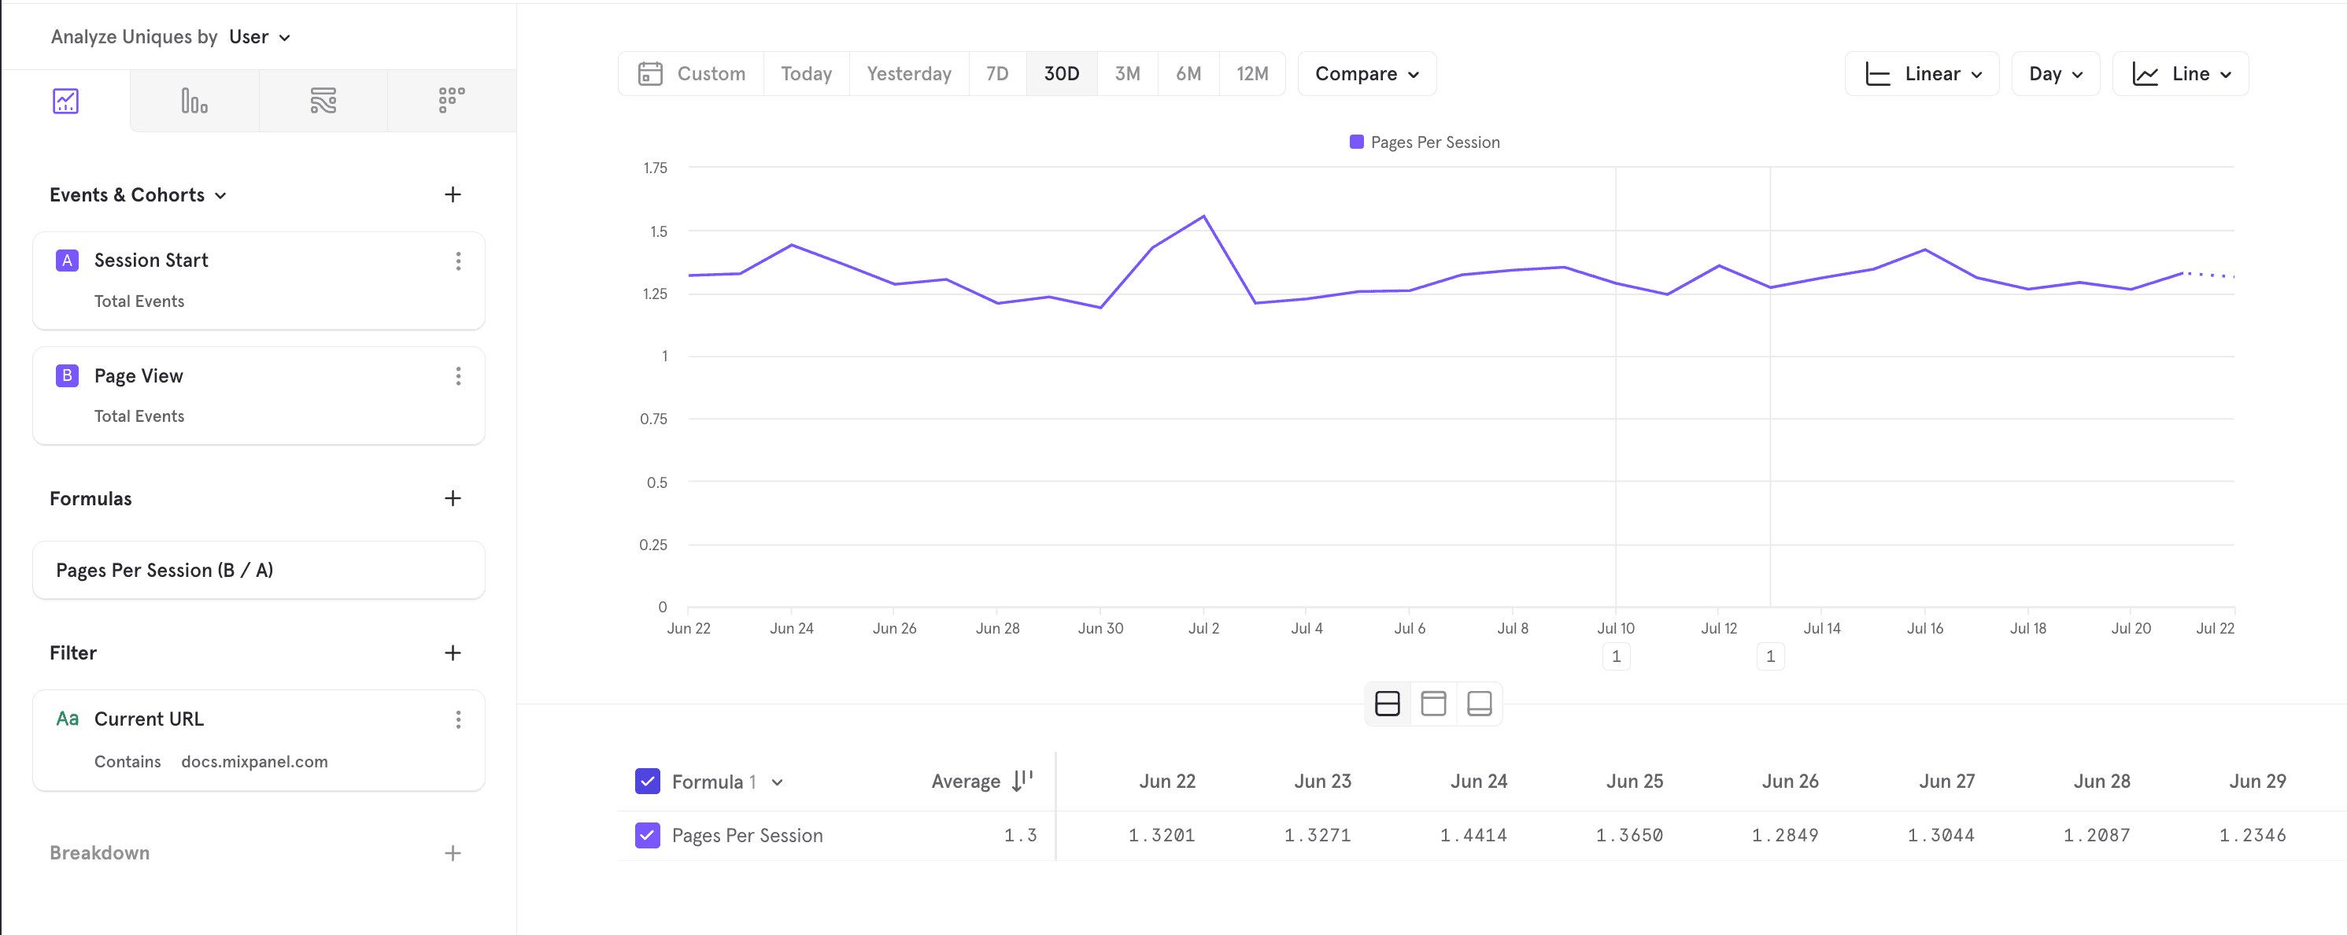Viewport: 2347px width, 935px height.
Task: Switch to the Funnels bar chart tab
Action: click(194, 100)
